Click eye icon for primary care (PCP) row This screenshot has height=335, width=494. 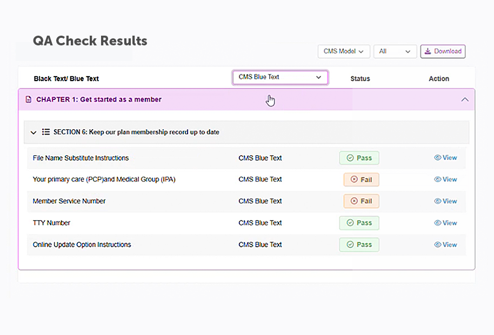(x=438, y=179)
